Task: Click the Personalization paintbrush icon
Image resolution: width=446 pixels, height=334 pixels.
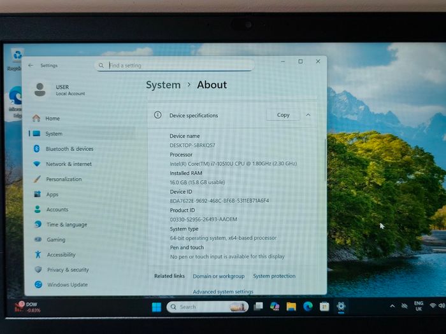Action: point(37,179)
